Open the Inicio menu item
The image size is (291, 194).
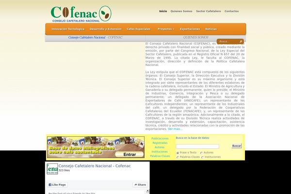163,11
